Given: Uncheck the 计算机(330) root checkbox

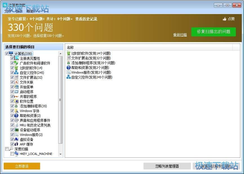Looking at the screenshot, I should click(x=7, y=54).
